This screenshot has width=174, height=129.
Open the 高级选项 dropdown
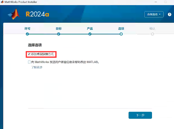pos(154,14)
